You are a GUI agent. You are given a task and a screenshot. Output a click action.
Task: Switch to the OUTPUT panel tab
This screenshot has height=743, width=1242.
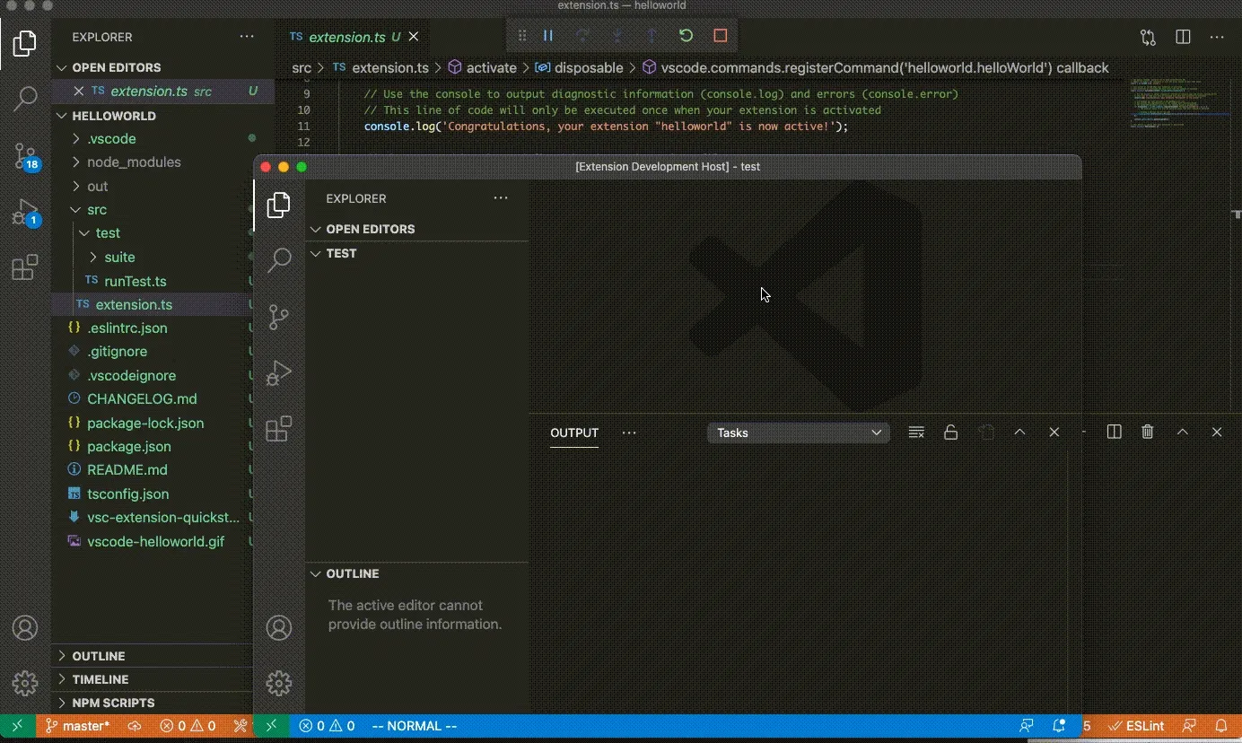574,433
